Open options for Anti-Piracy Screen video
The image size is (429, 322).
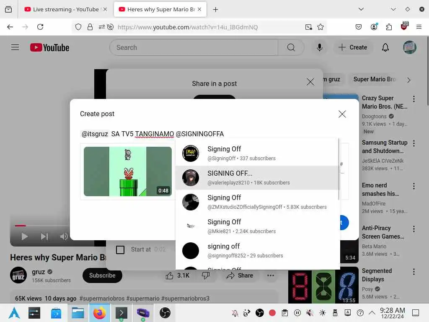tap(413, 229)
